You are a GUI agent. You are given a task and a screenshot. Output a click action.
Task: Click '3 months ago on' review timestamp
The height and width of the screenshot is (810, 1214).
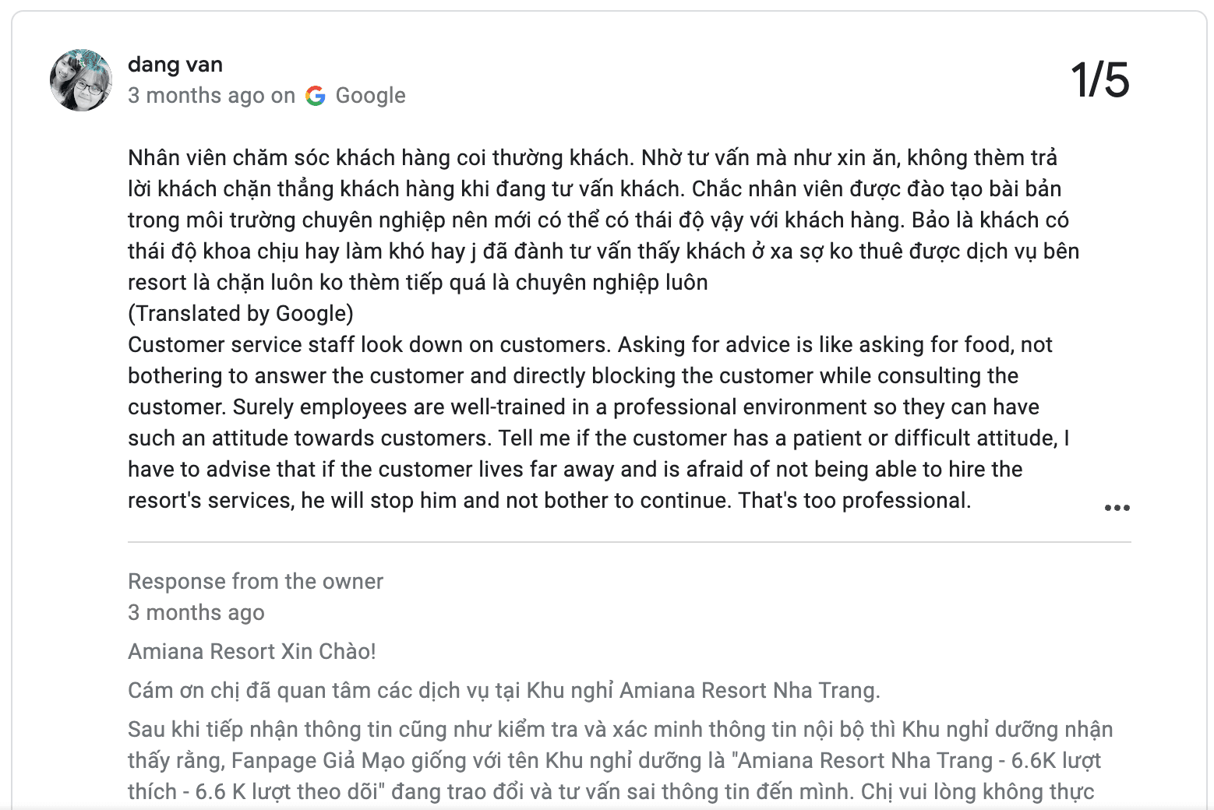click(x=211, y=96)
